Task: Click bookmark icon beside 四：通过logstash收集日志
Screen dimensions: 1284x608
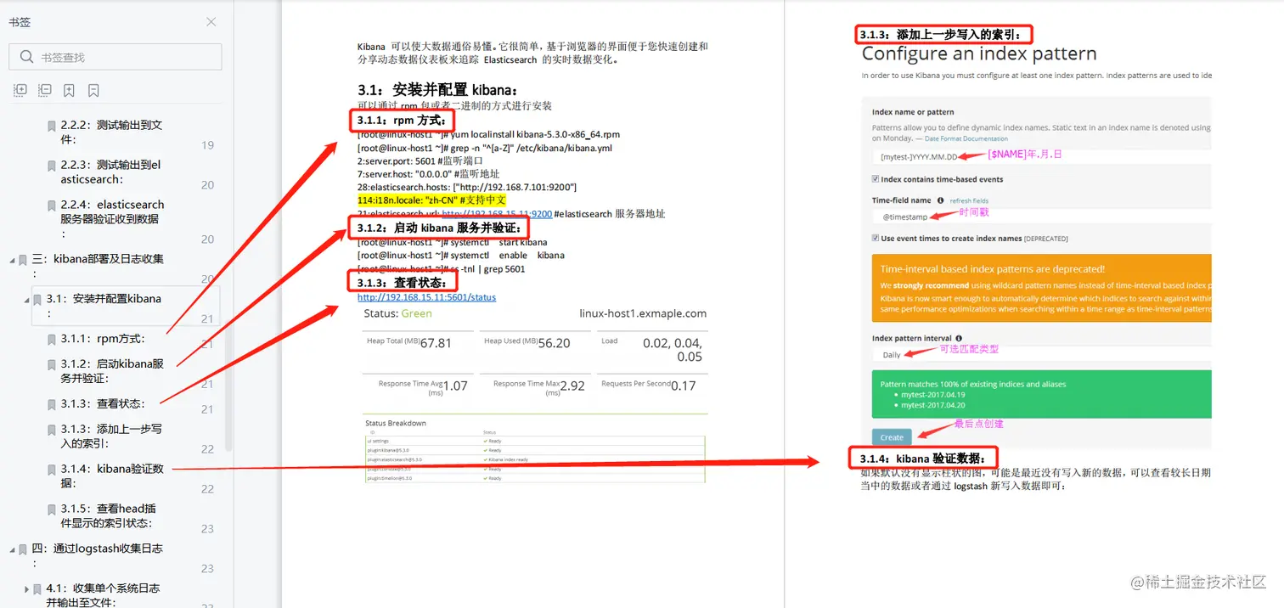Action: coord(23,549)
